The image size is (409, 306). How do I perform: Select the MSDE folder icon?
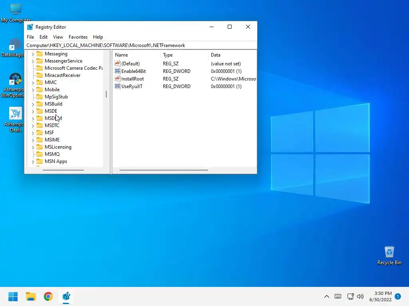tap(40, 111)
